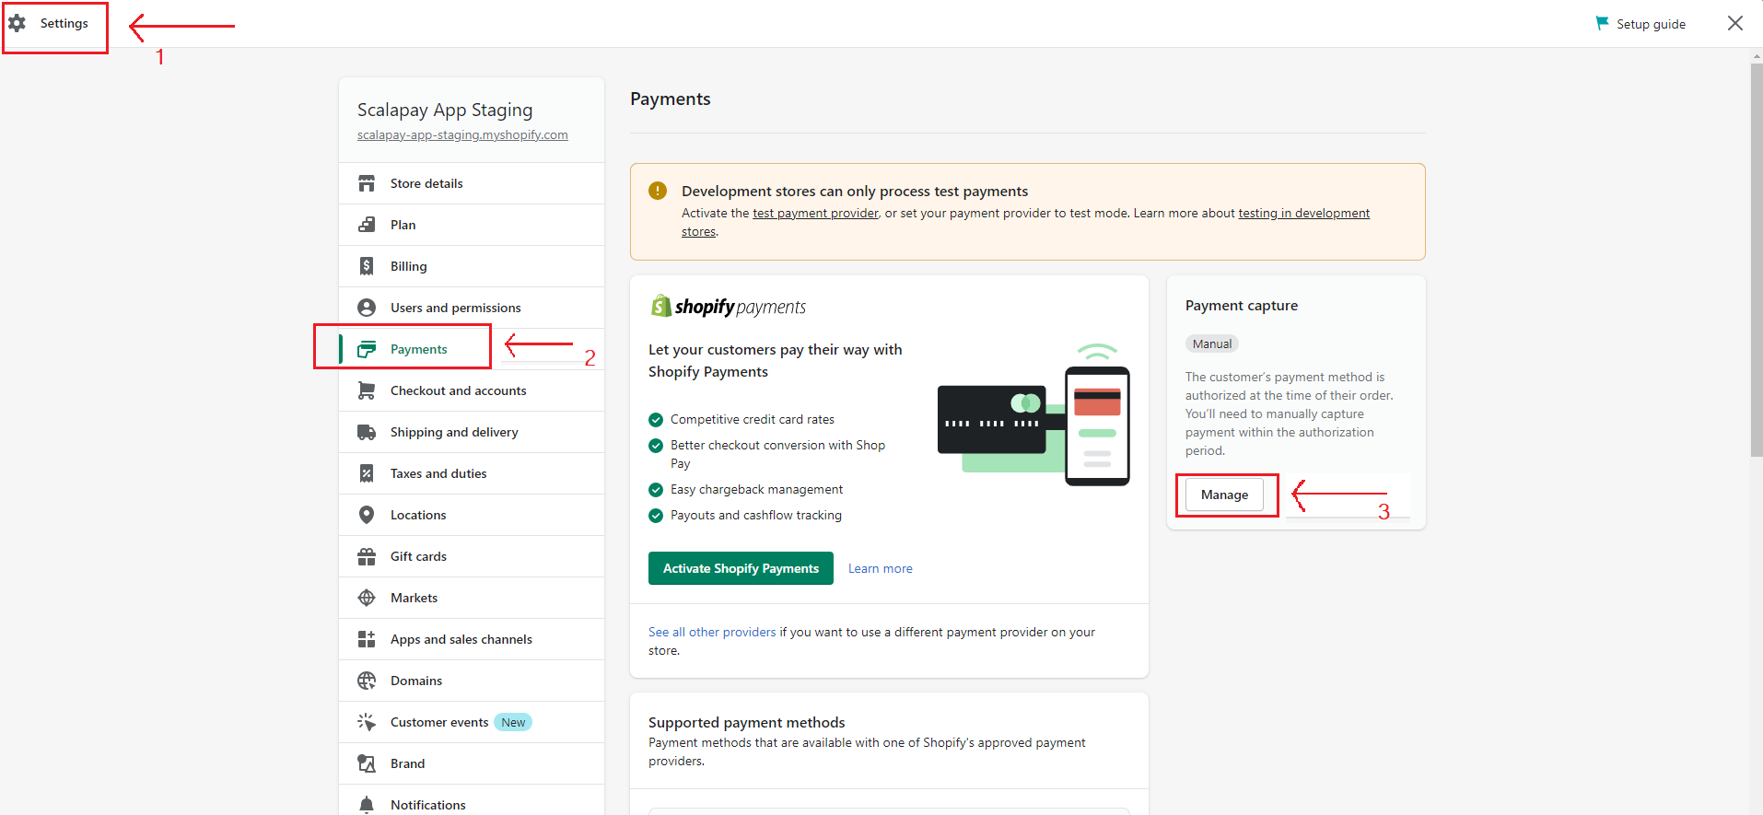This screenshot has width=1763, height=815.
Task: Click the Settings label in header
Action: pos(64,23)
